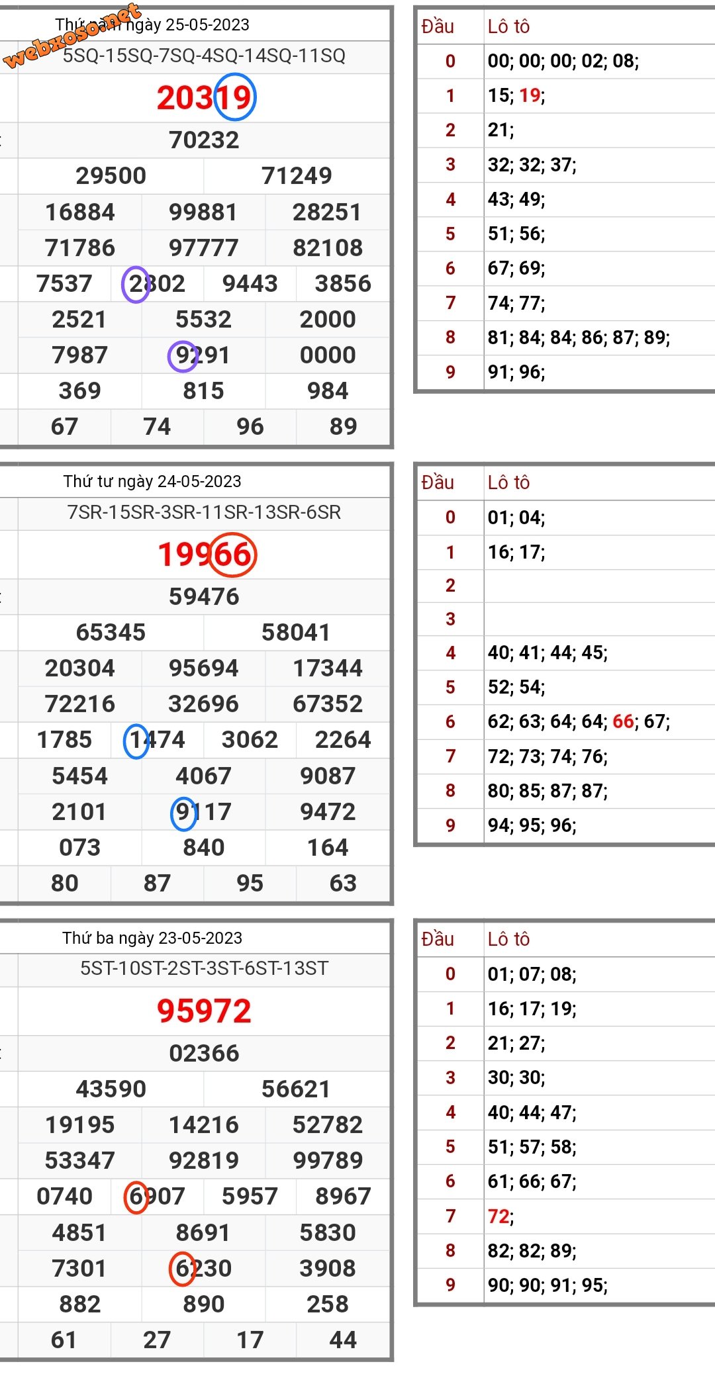Viewport: 715px width, 1374px height.
Task: Click the lô tô row '51; 57; 58;'
Action: [532, 1146]
